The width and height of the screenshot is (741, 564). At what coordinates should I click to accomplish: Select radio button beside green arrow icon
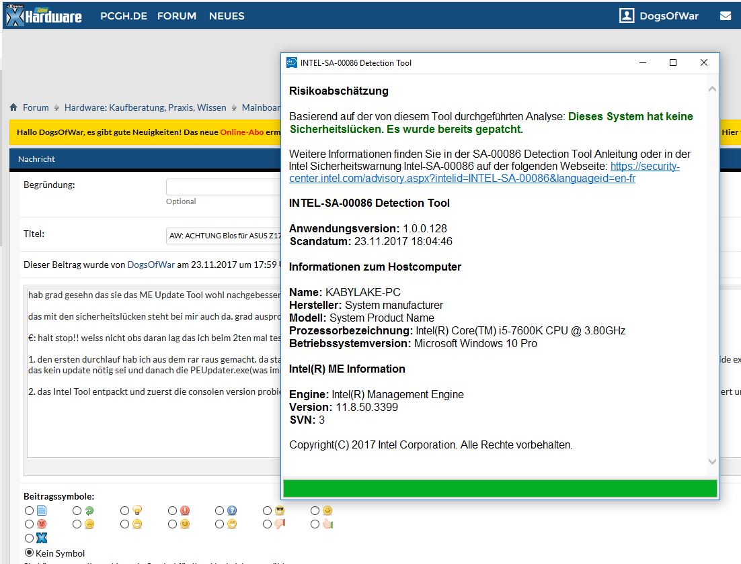pyautogui.click(x=77, y=511)
